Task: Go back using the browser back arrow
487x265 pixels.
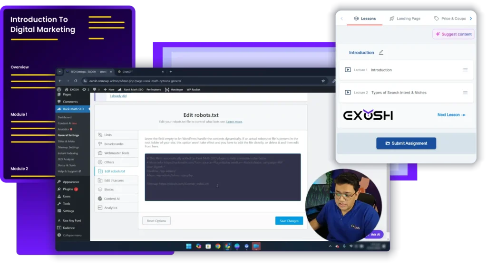Action: coord(60,81)
